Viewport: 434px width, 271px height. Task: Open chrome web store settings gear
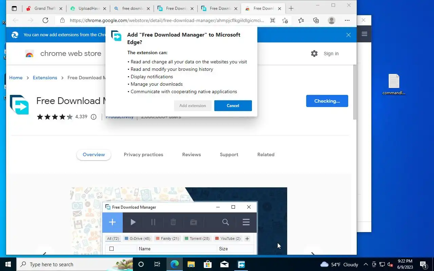point(314,54)
